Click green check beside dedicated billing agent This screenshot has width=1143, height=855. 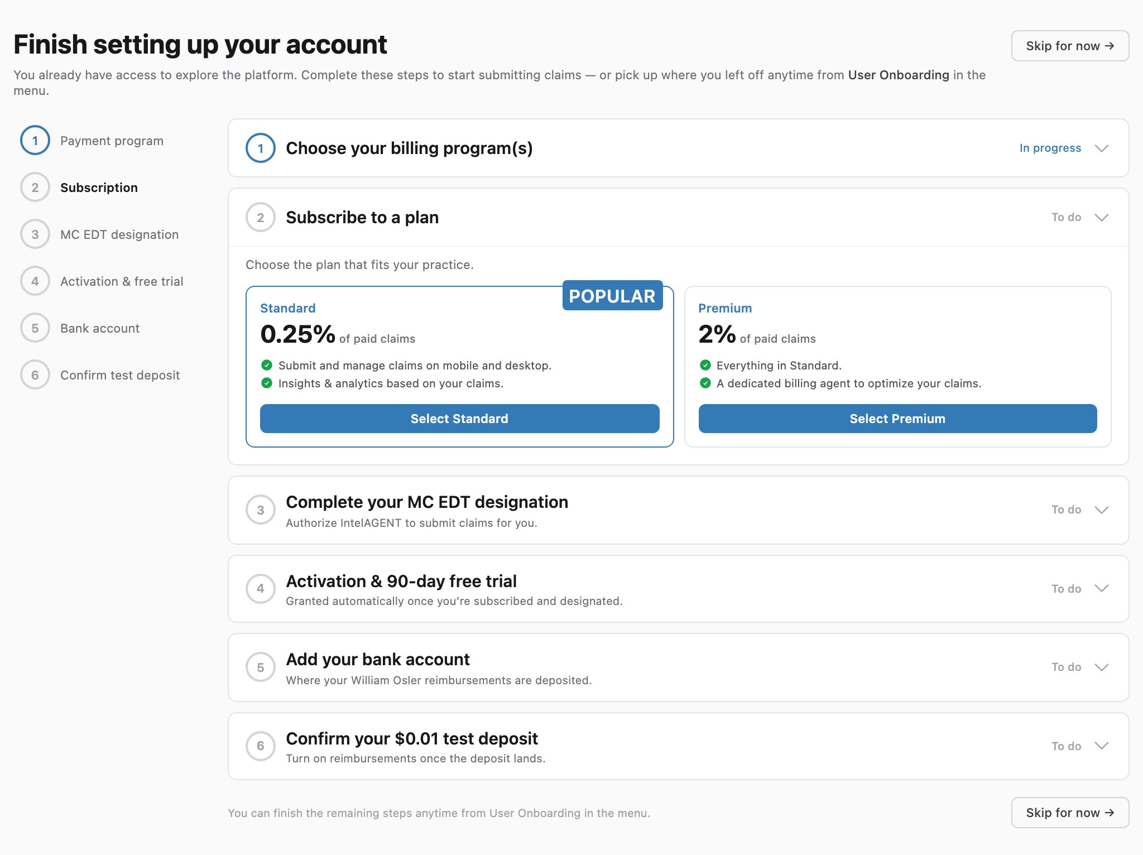[x=705, y=383]
